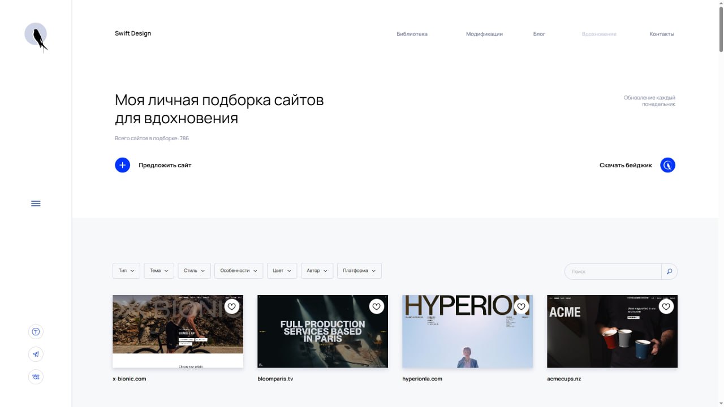
Task: Click the Swift Design site title
Action: (x=133, y=33)
